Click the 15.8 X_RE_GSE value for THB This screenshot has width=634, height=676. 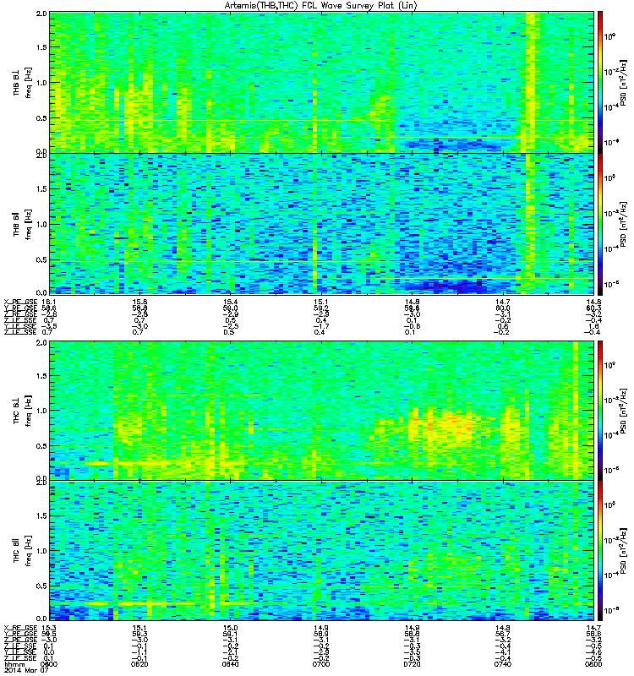point(139,302)
